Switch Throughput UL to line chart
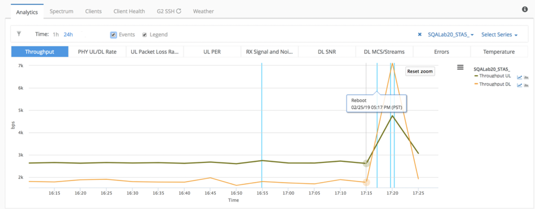The width and height of the screenshot is (535, 209). (x=519, y=77)
